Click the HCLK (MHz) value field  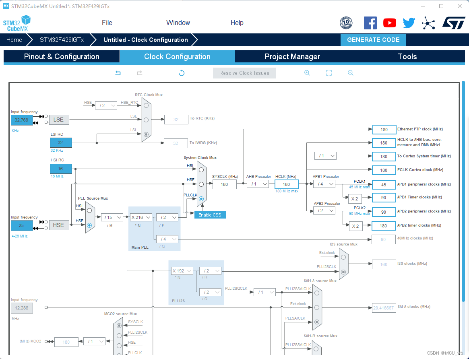(x=286, y=184)
